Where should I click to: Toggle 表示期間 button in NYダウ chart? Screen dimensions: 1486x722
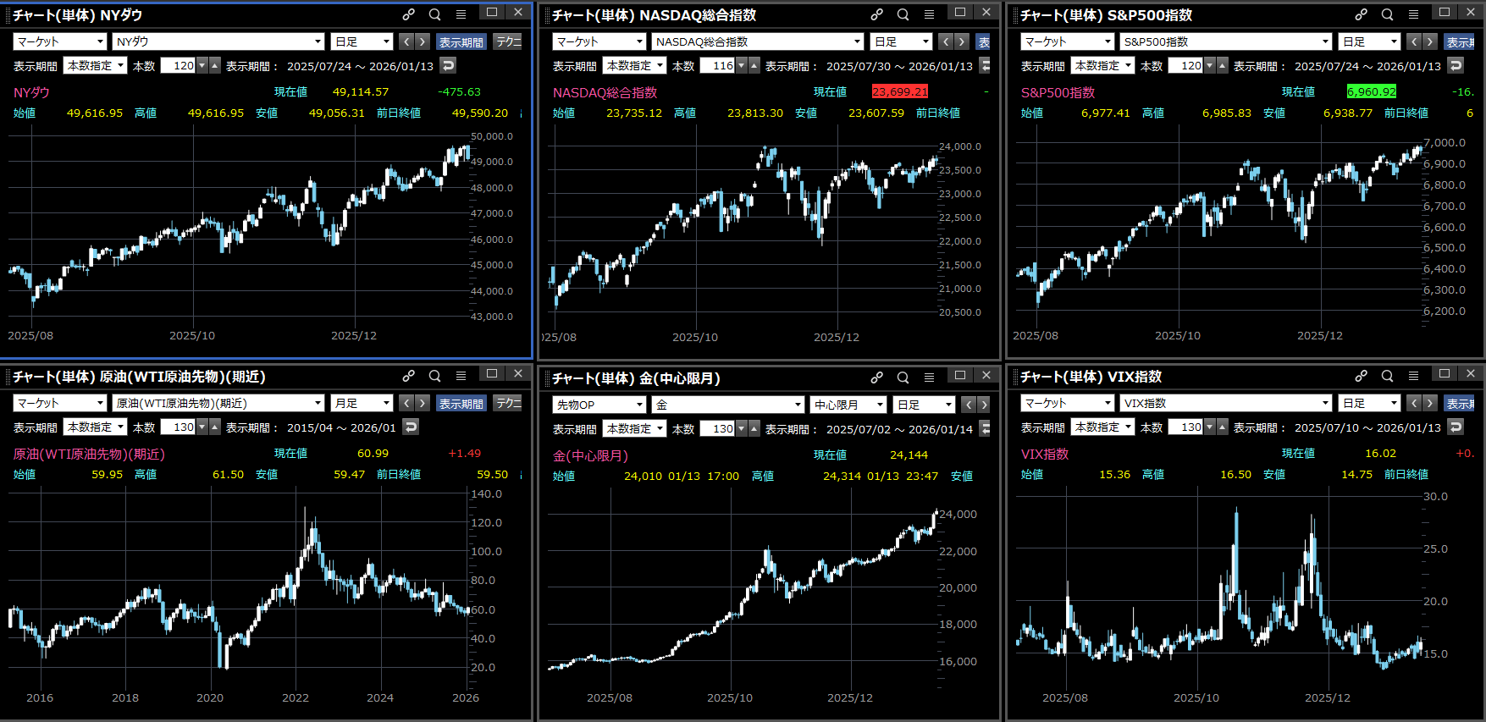[x=461, y=41]
